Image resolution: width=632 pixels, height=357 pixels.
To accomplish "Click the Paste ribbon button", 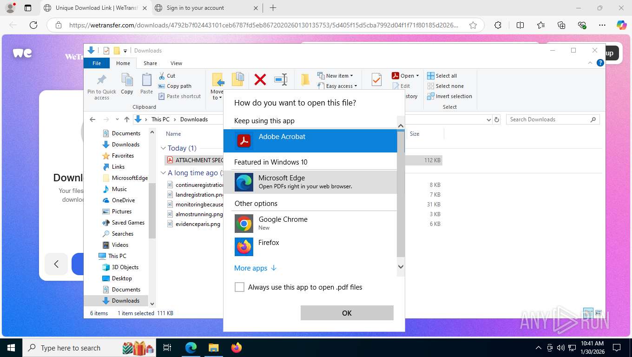I will click(146, 84).
